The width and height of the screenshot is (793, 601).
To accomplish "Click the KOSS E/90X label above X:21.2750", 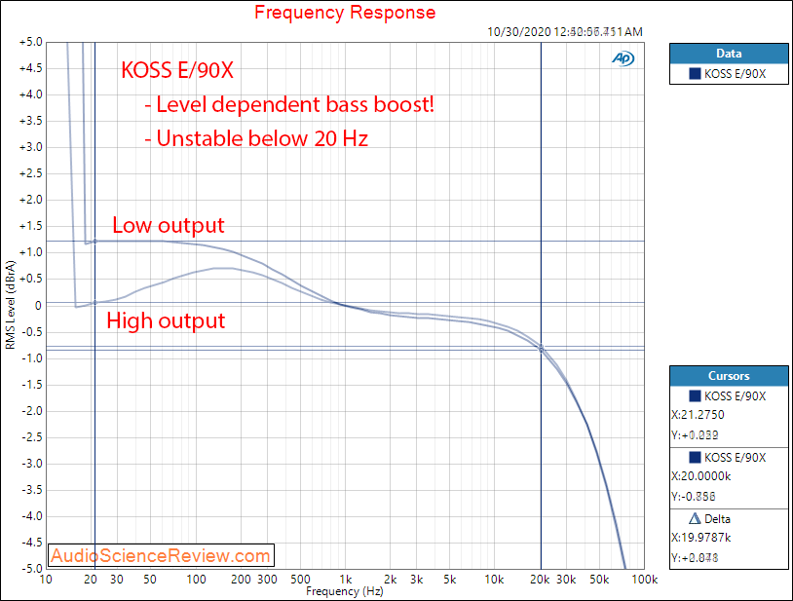I will point(735,396).
